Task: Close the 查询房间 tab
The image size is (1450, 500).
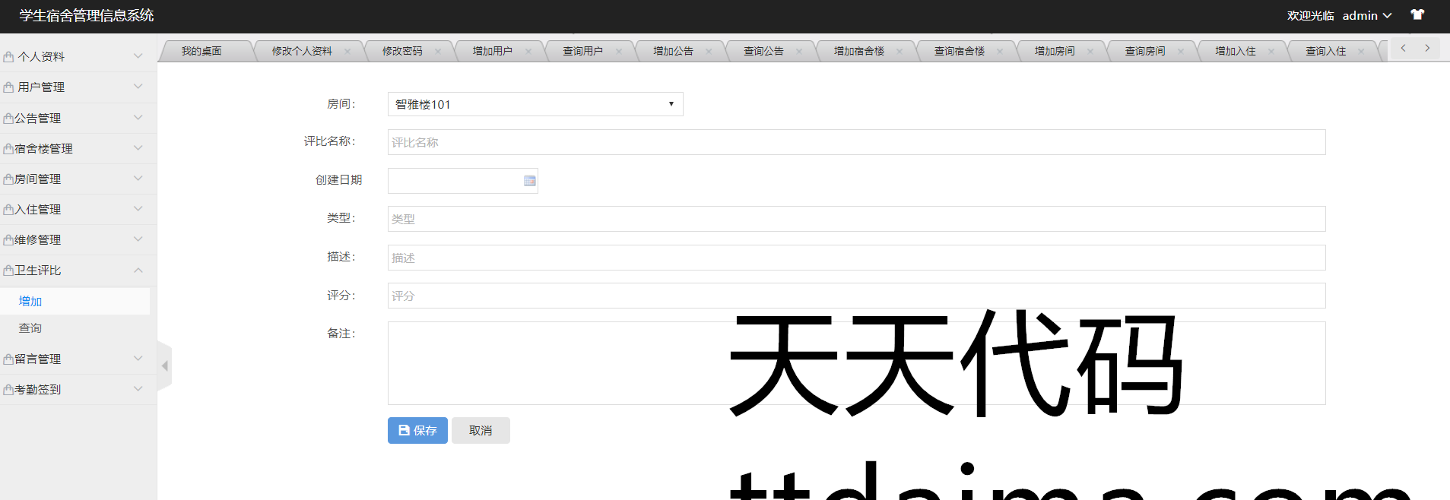Action: (x=1180, y=52)
